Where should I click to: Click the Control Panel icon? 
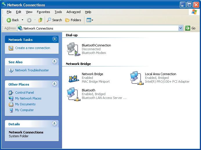(11, 93)
